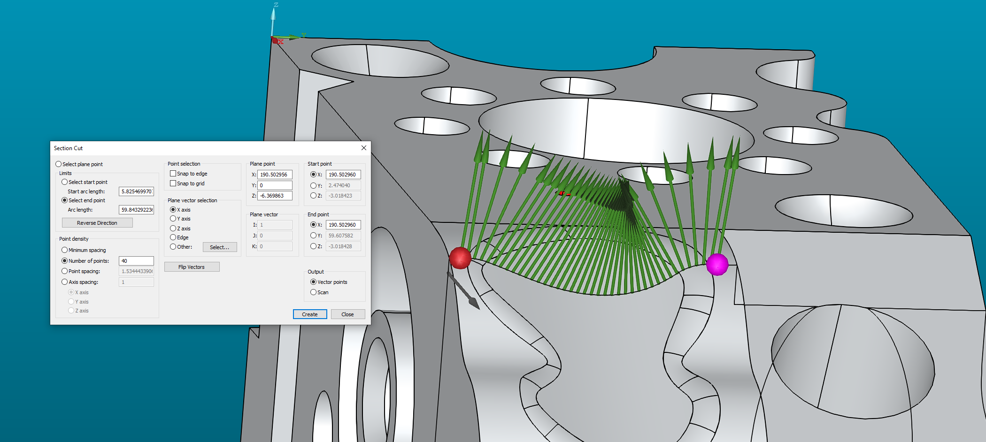Select Vector points as output
The width and height of the screenshot is (986, 442).
[313, 282]
